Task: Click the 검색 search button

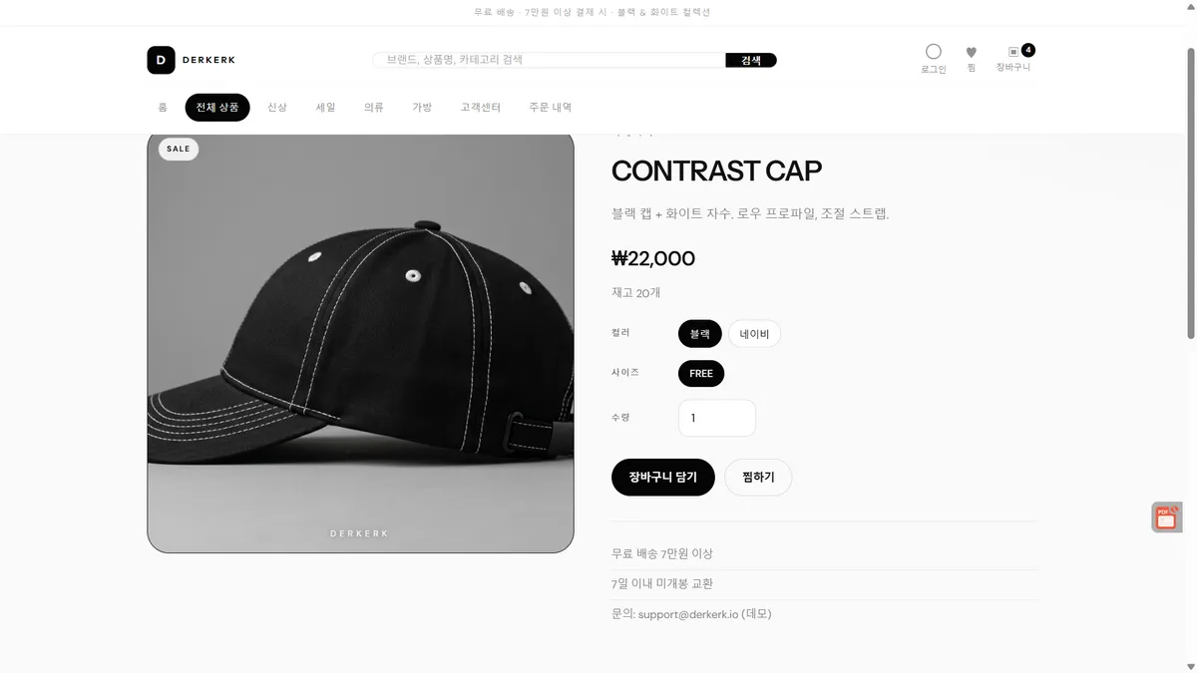Action: coord(751,60)
